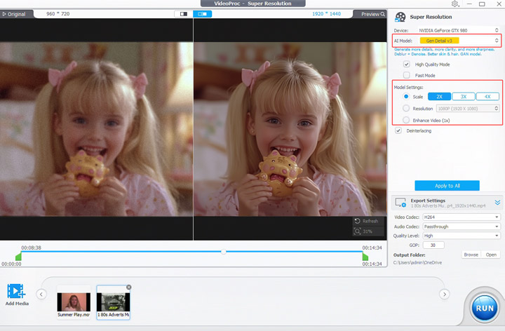Open the Video Codec H264 dropdown
The height and width of the screenshot is (331, 505).
tap(462, 217)
